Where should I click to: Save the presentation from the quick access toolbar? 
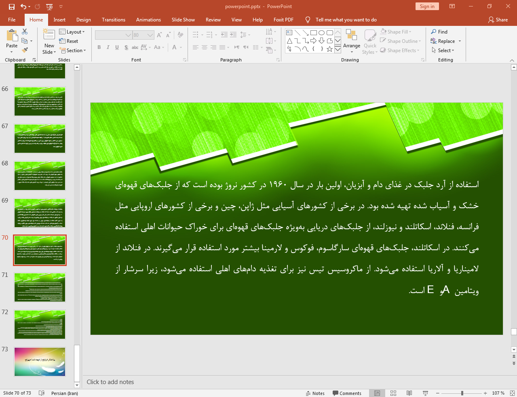point(12,6)
